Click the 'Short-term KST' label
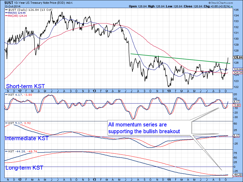243x182 pixels. click(x=25, y=86)
